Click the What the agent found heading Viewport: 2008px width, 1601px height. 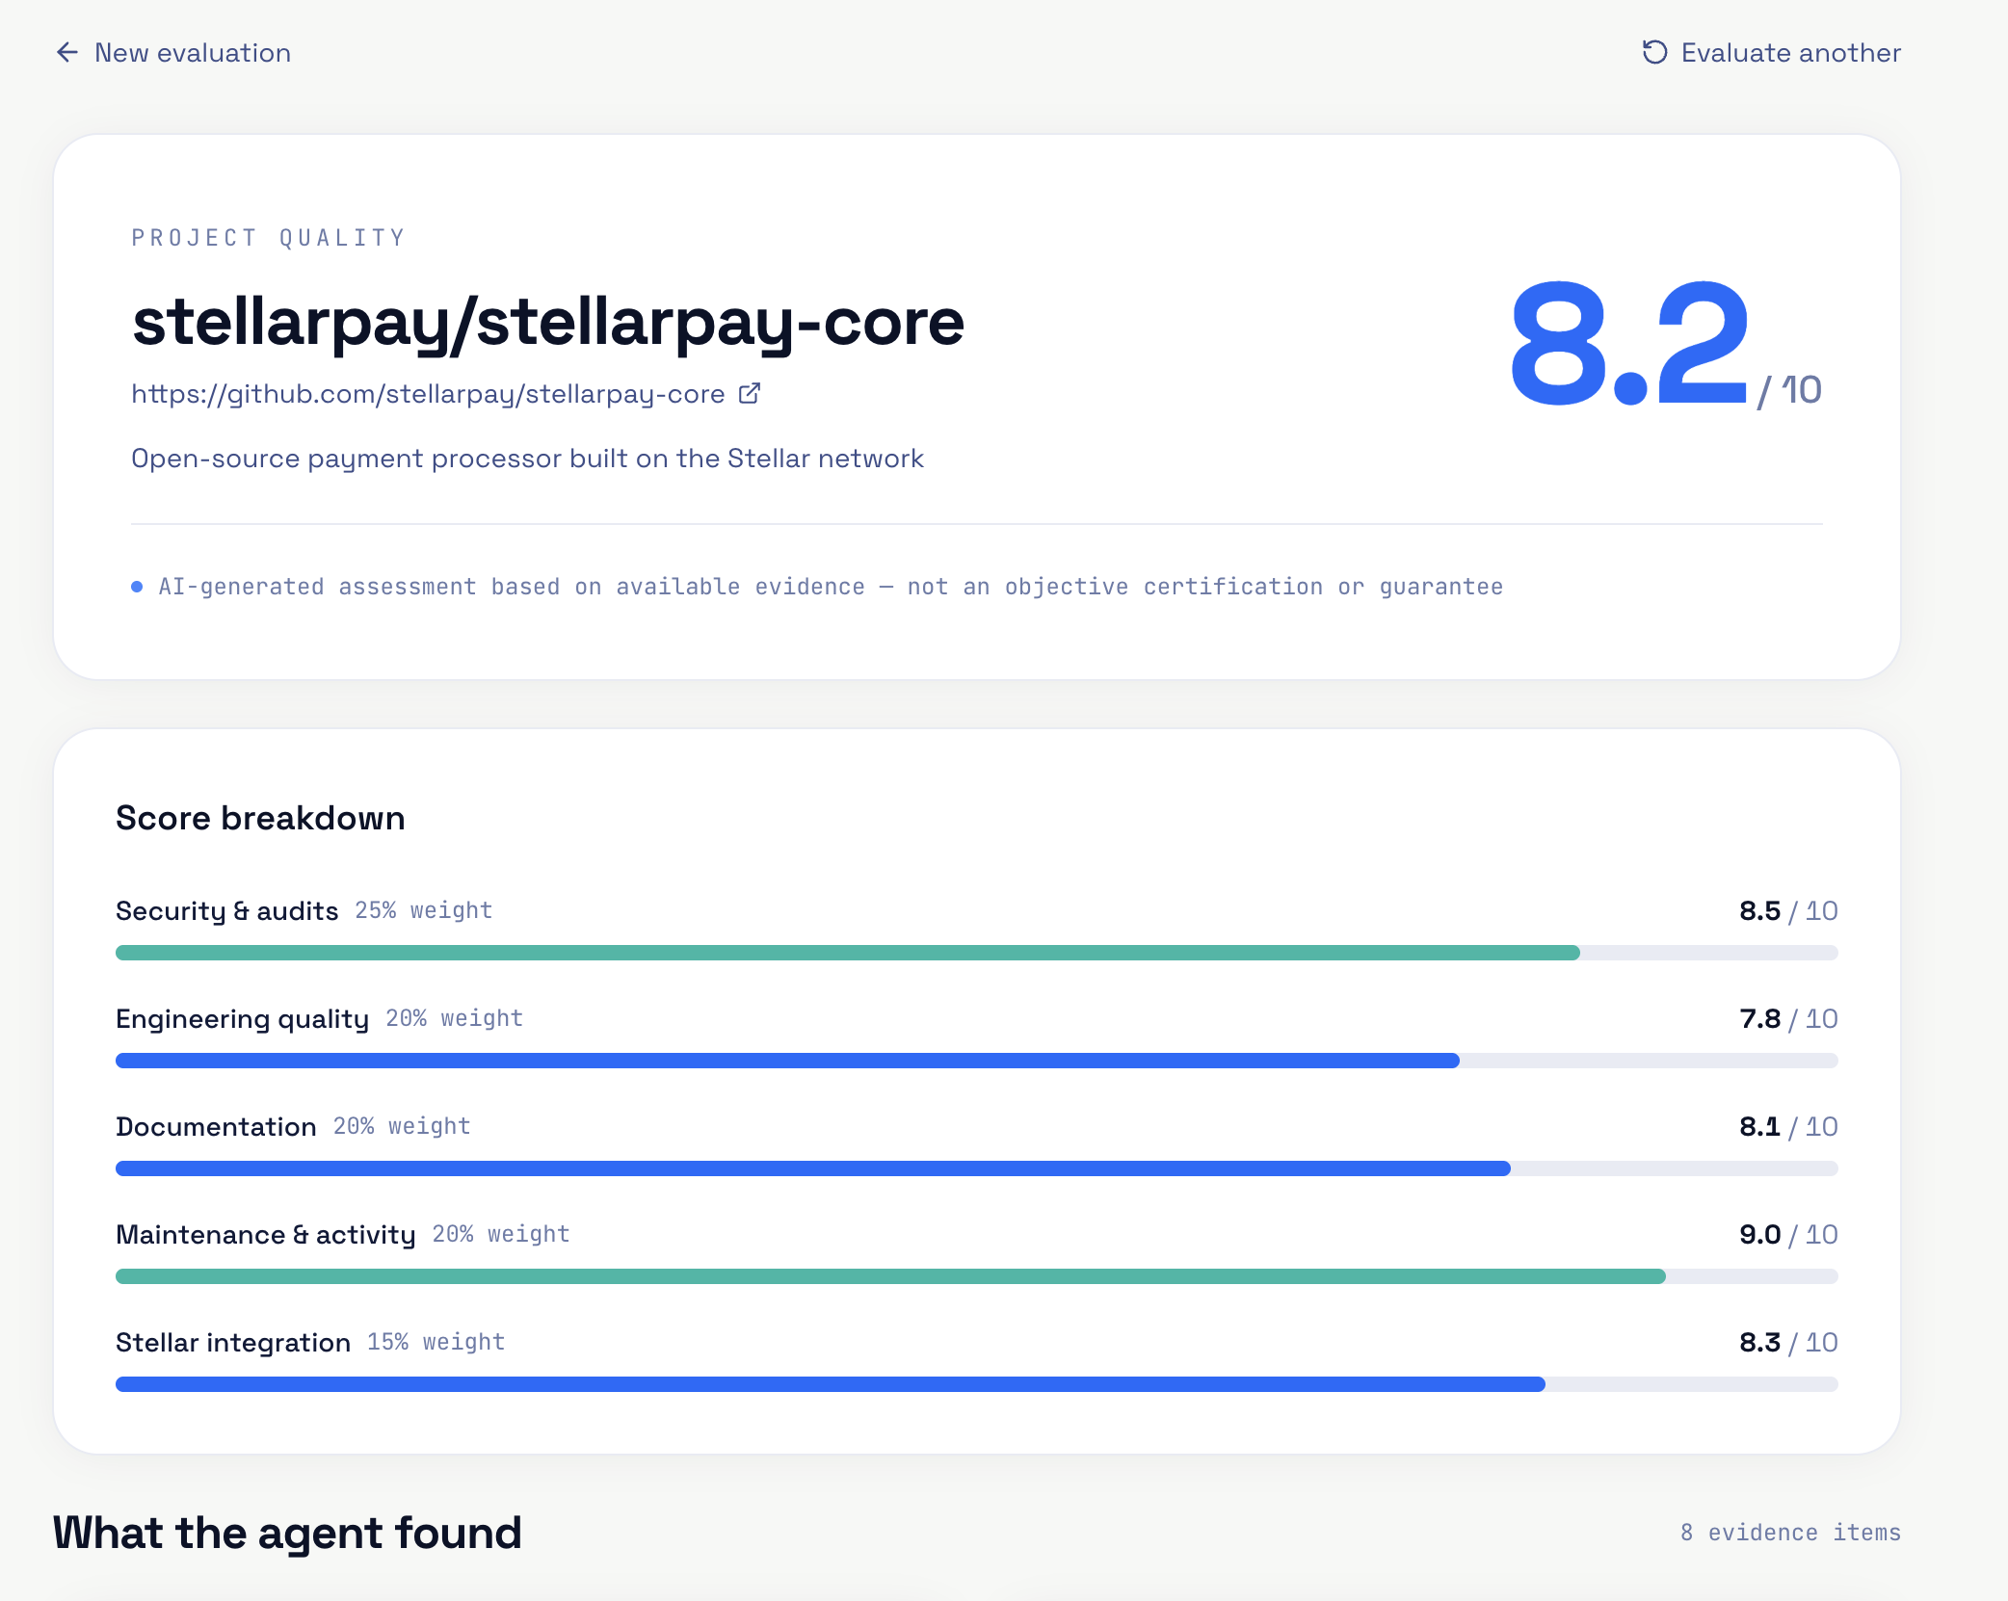[x=287, y=1533]
